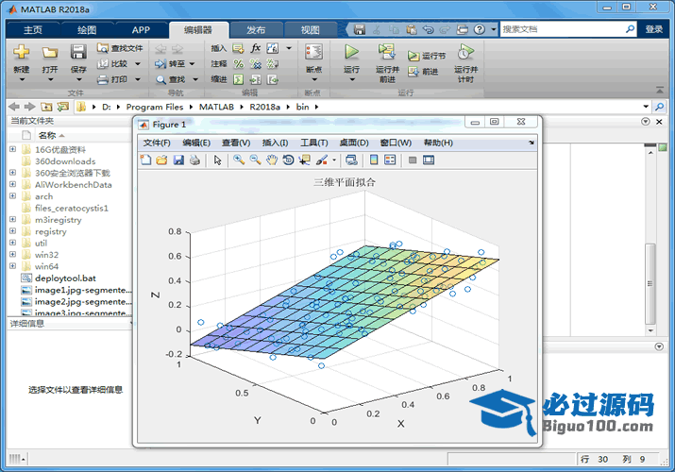Image resolution: width=675 pixels, height=472 pixels.
Task: Open the 工具(T) menu in Figure 1
Action: 313,143
